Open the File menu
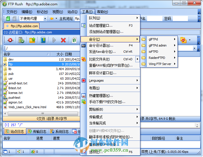This screenshot has height=157, width=203. 12,12
